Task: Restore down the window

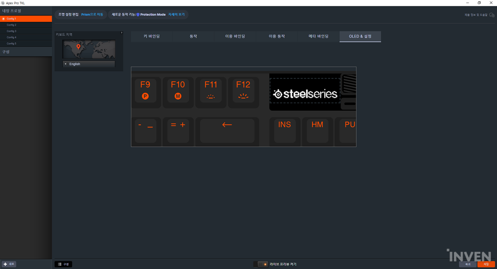Action: pyautogui.click(x=479, y=3)
